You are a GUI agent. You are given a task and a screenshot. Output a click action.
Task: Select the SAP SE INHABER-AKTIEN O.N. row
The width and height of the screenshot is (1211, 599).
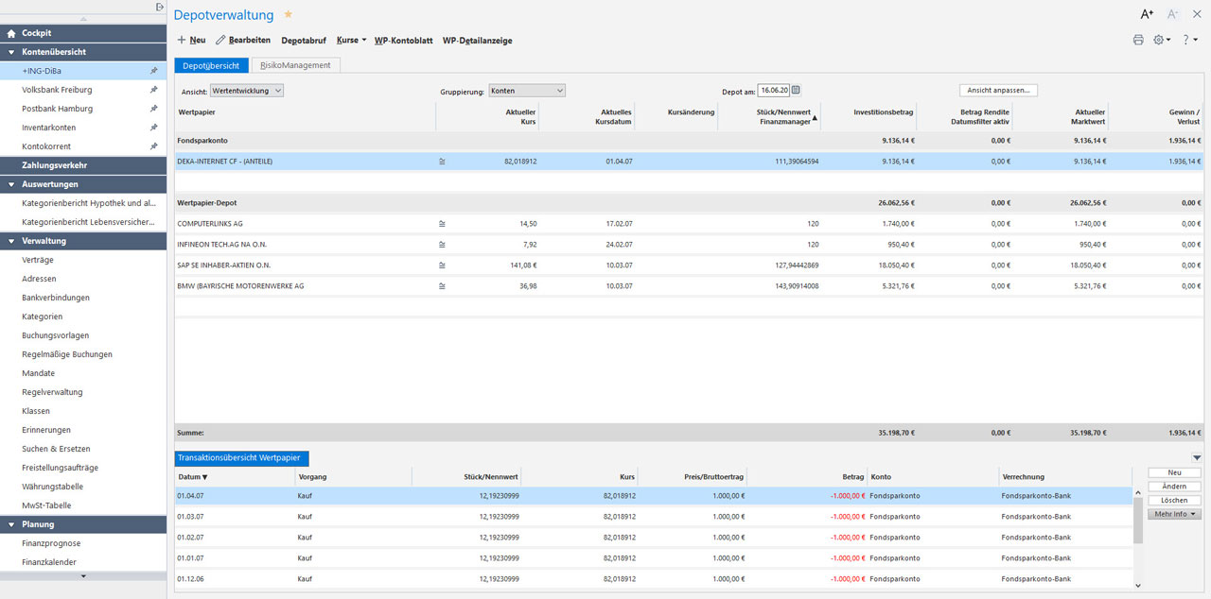(689, 265)
